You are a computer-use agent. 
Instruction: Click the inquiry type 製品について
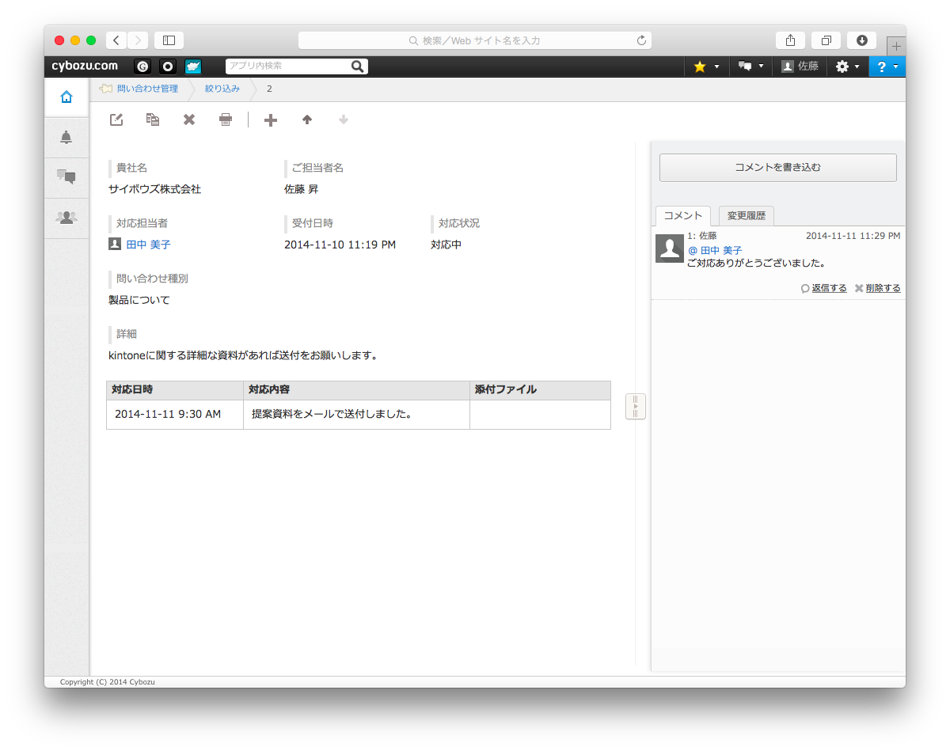(139, 300)
